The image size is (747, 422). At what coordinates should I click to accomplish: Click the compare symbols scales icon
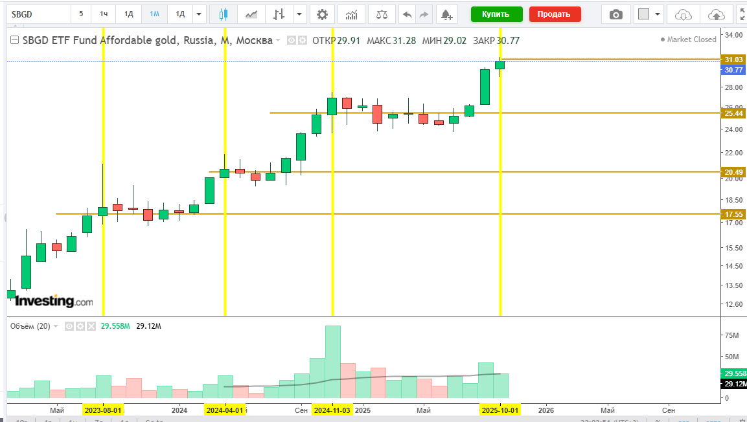(x=382, y=14)
